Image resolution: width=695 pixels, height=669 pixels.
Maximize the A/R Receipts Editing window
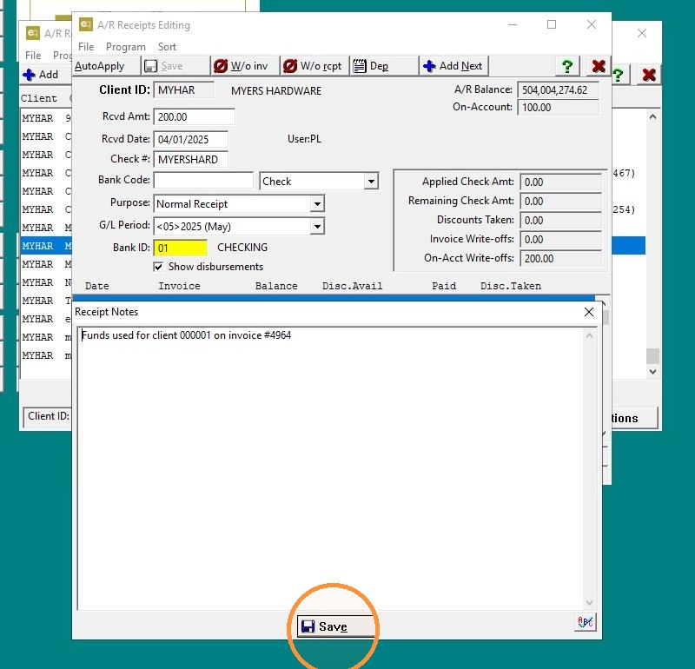pos(552,25)
